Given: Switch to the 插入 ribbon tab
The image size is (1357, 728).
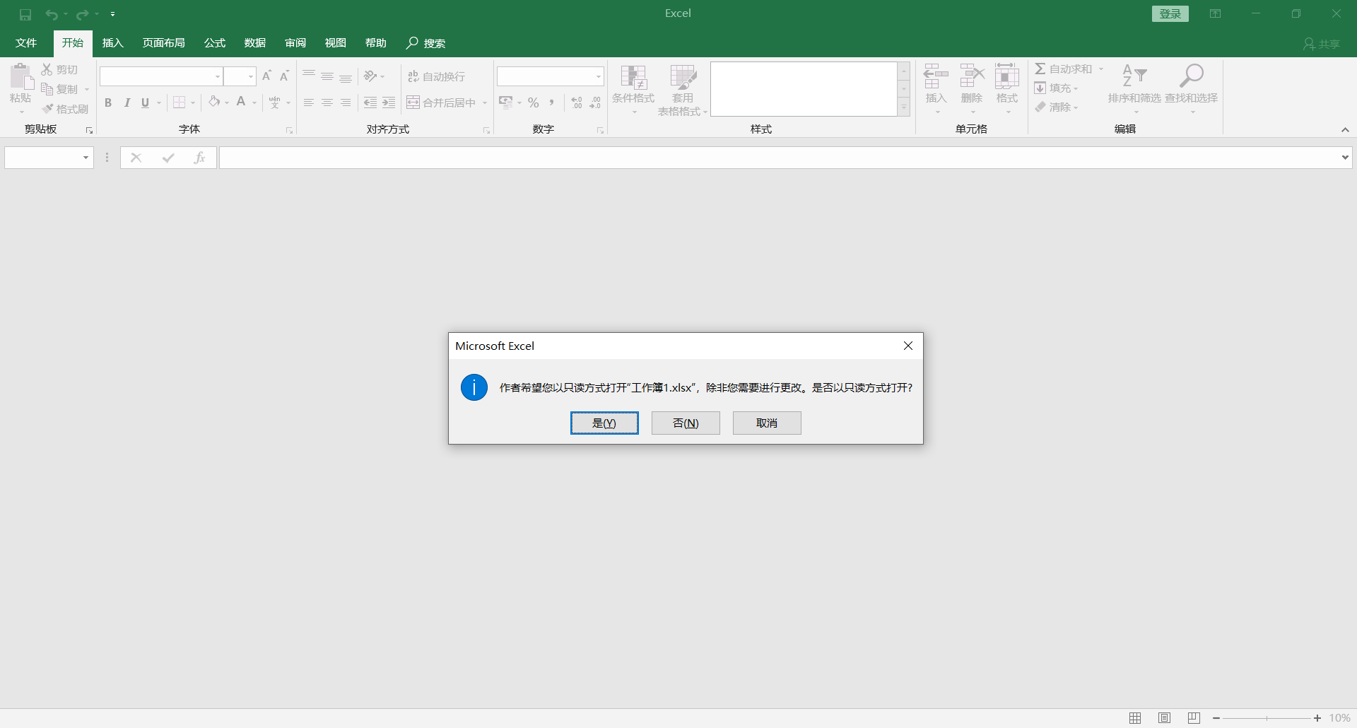Looking at the screenshot, I should [112, 42].
